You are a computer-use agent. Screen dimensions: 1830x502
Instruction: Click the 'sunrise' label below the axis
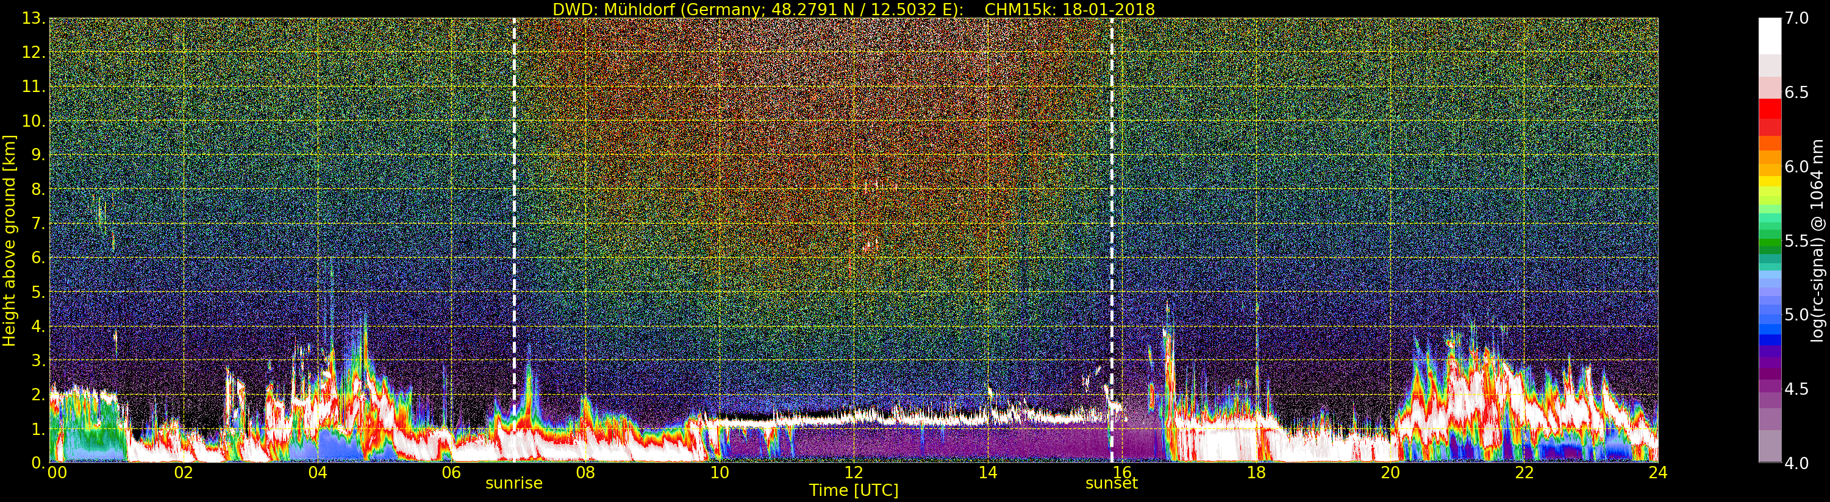(x=513, y=484)
